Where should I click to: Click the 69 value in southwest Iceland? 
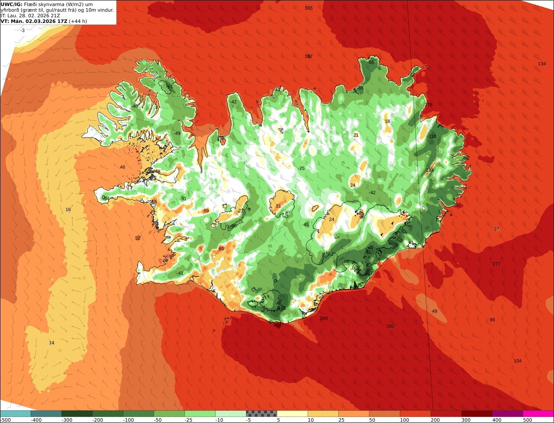pos(221,249)
